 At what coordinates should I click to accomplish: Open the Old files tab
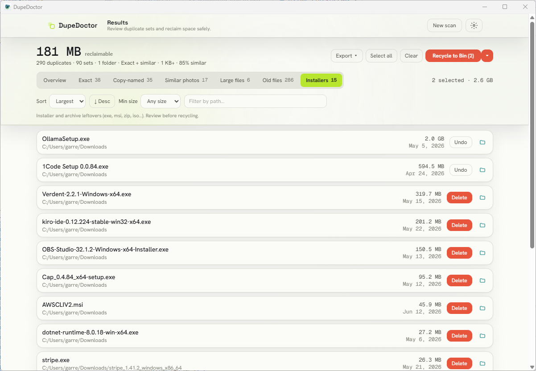[278, 80]
